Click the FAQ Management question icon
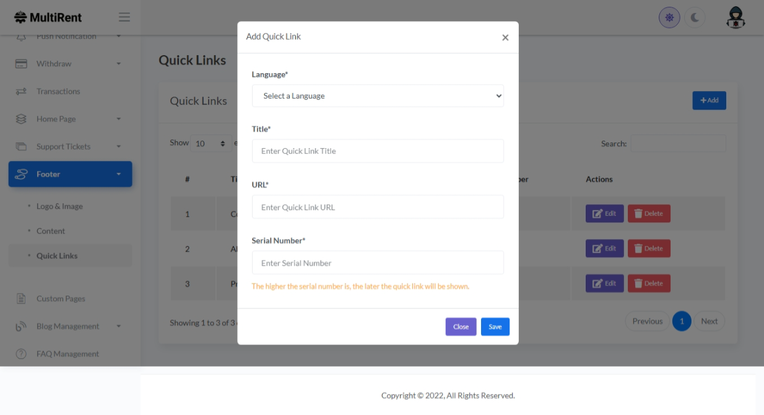764x415 pixels. [21, 354]
